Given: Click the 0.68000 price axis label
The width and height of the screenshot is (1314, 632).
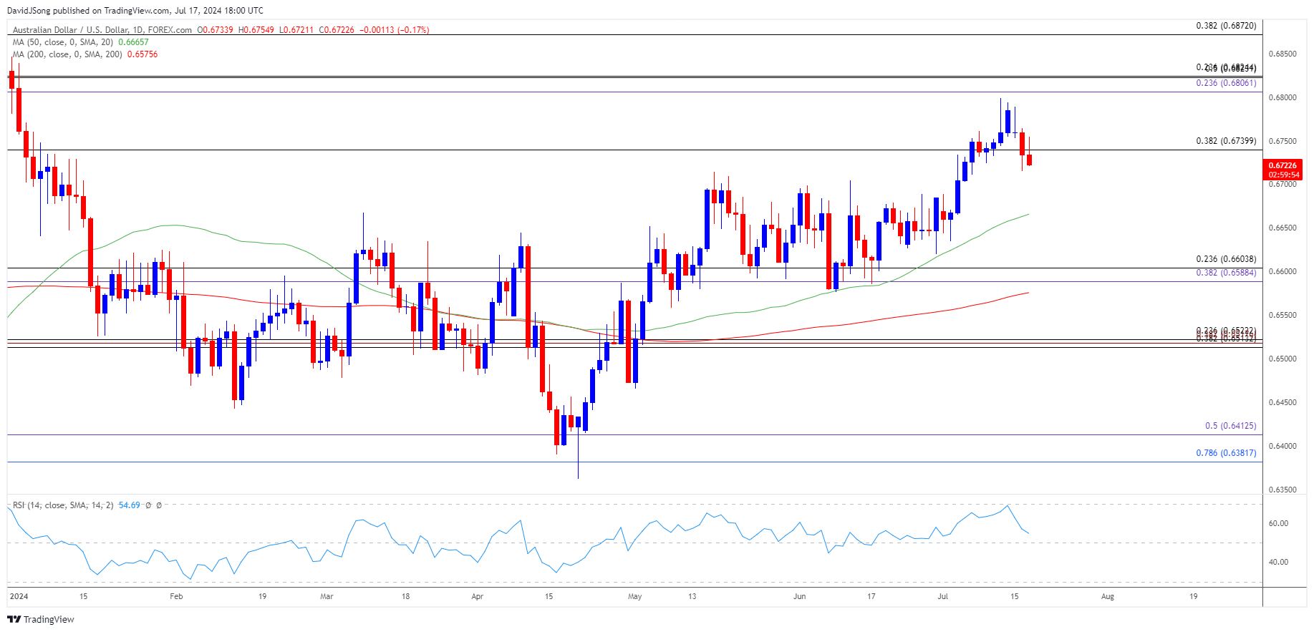Looking at the screenshot, I should [x=1282, y=97].
